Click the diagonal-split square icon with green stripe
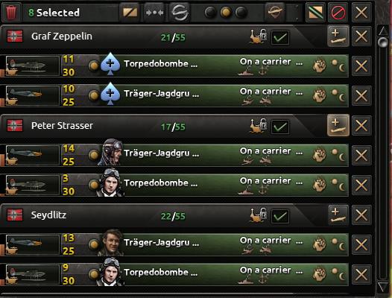Viewport: 392px width, 298px height. coord(315,12)
